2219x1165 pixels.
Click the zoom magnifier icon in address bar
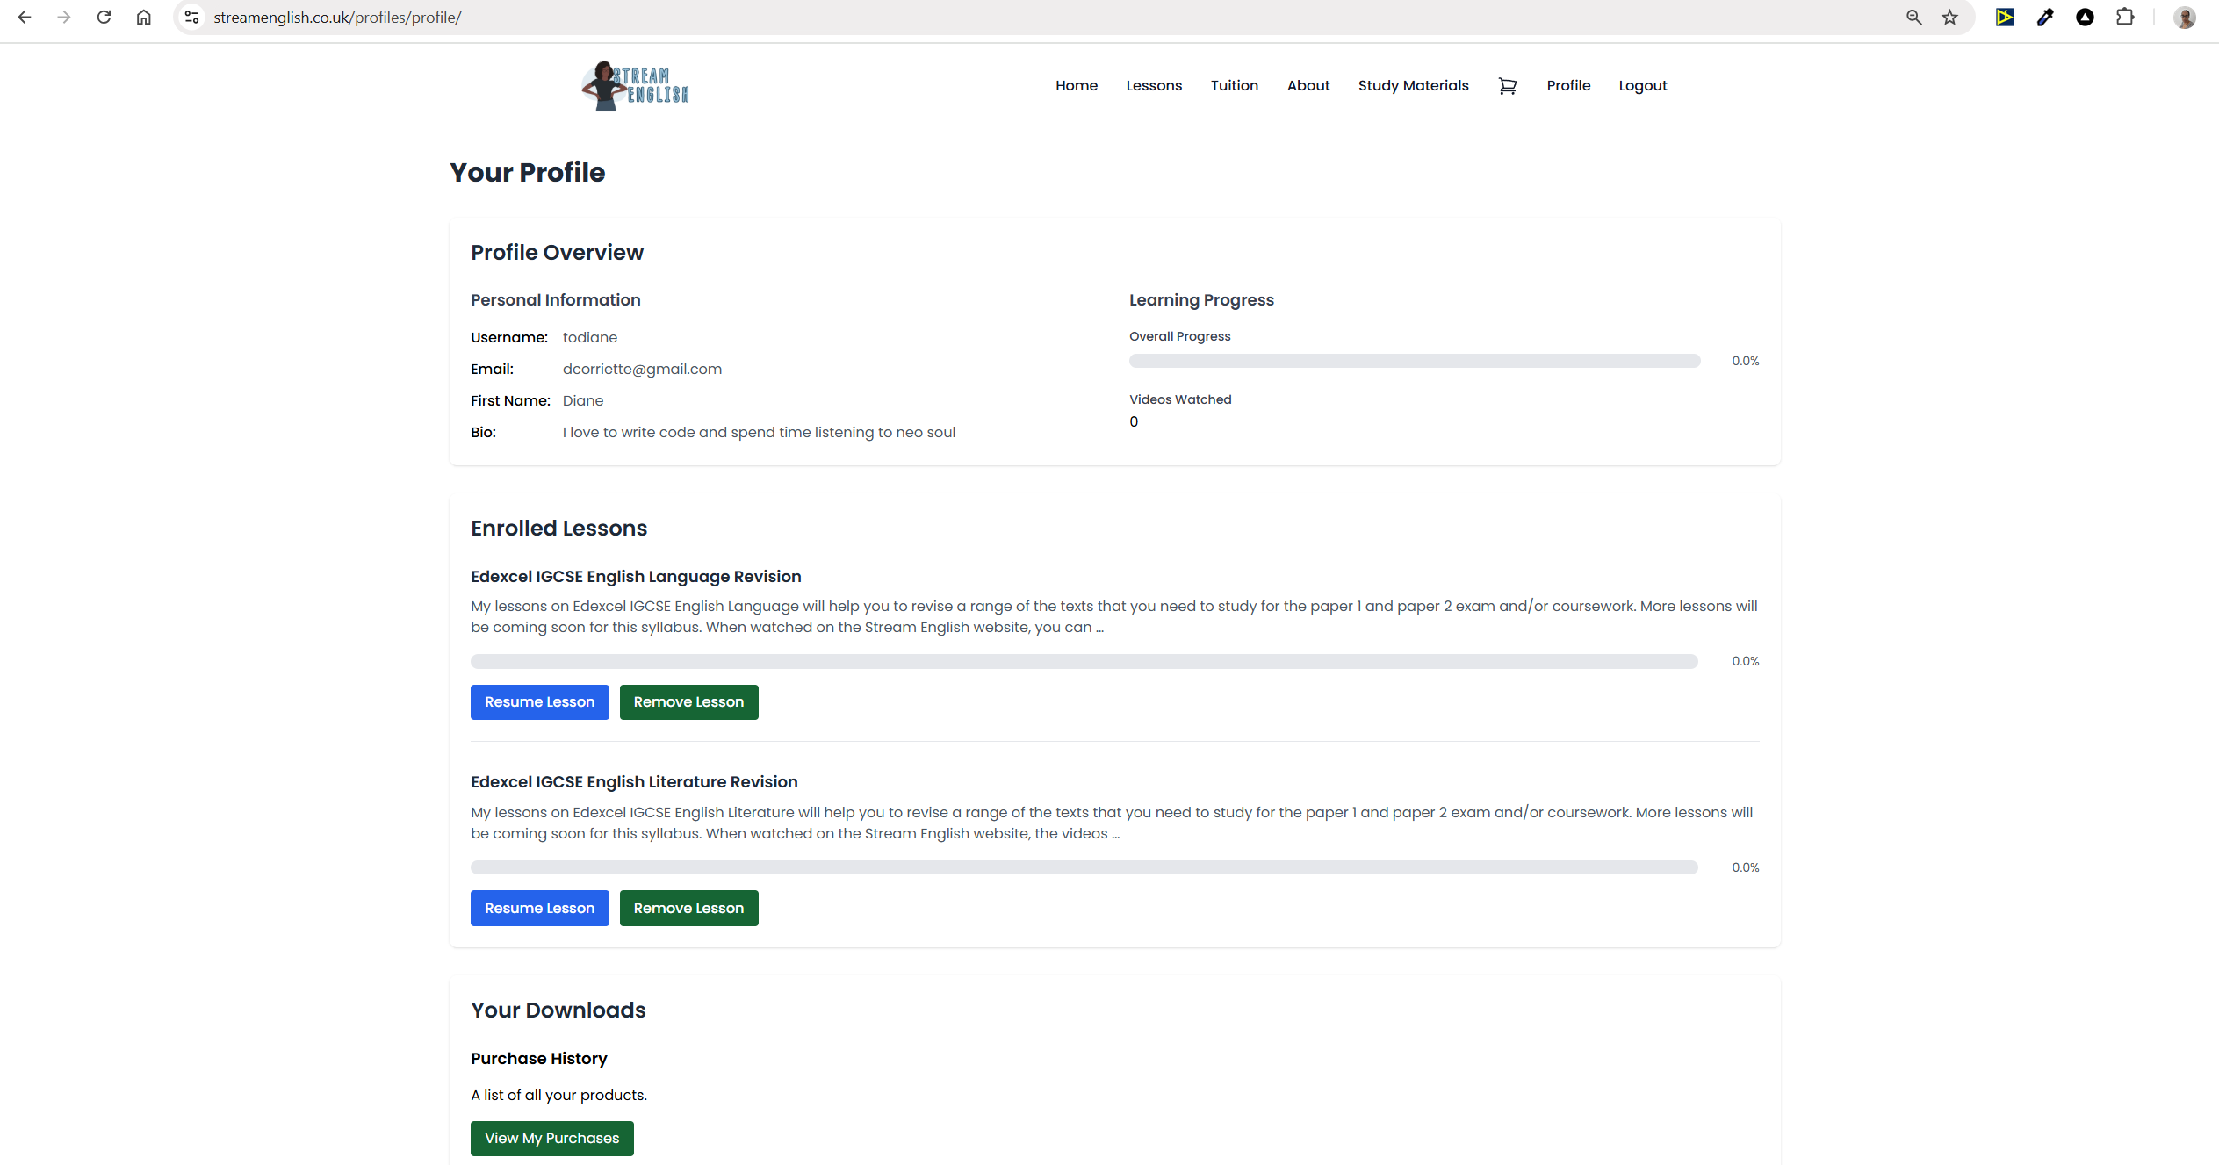(1914, 18)
